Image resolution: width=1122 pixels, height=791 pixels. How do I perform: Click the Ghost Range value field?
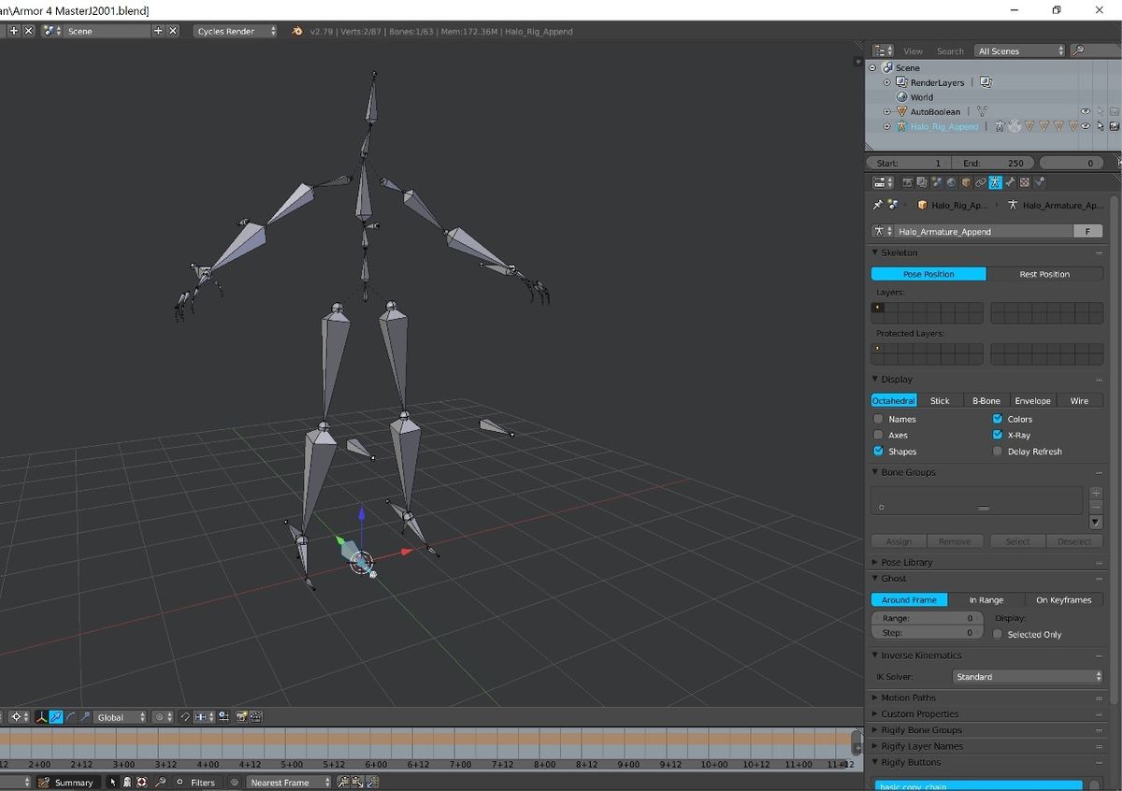pyautogui.click(x=927, y=618)
